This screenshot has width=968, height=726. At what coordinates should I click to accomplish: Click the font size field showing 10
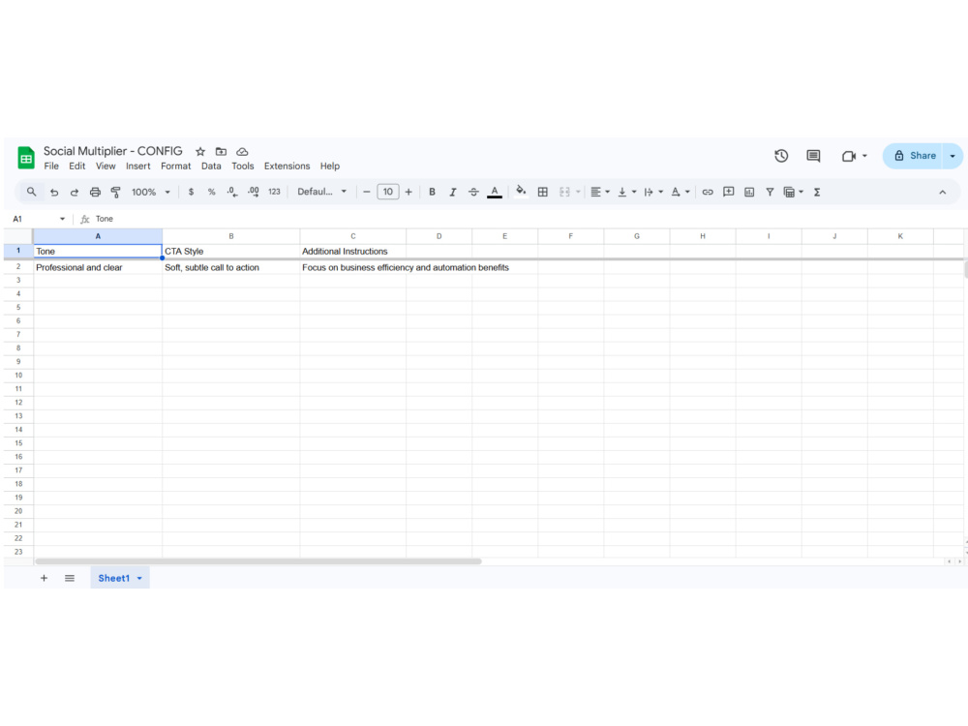(388, 192)
